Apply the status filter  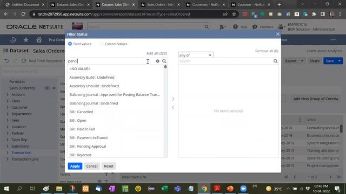coord(75,166)
